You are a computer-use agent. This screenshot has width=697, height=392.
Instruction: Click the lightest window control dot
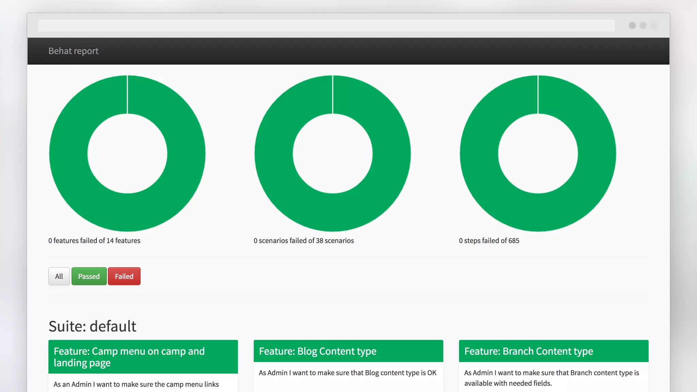(x=654, y=26)
